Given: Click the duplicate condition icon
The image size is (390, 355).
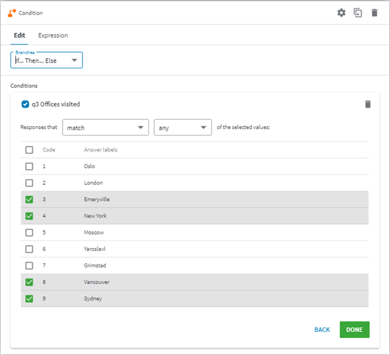Looking at the screenshot, I should pyautogui.click(x=358, y=13).
